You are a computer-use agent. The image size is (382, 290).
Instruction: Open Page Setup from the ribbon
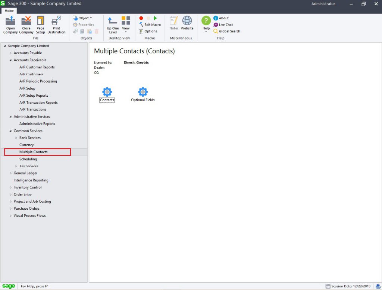[x=40, y=25]
